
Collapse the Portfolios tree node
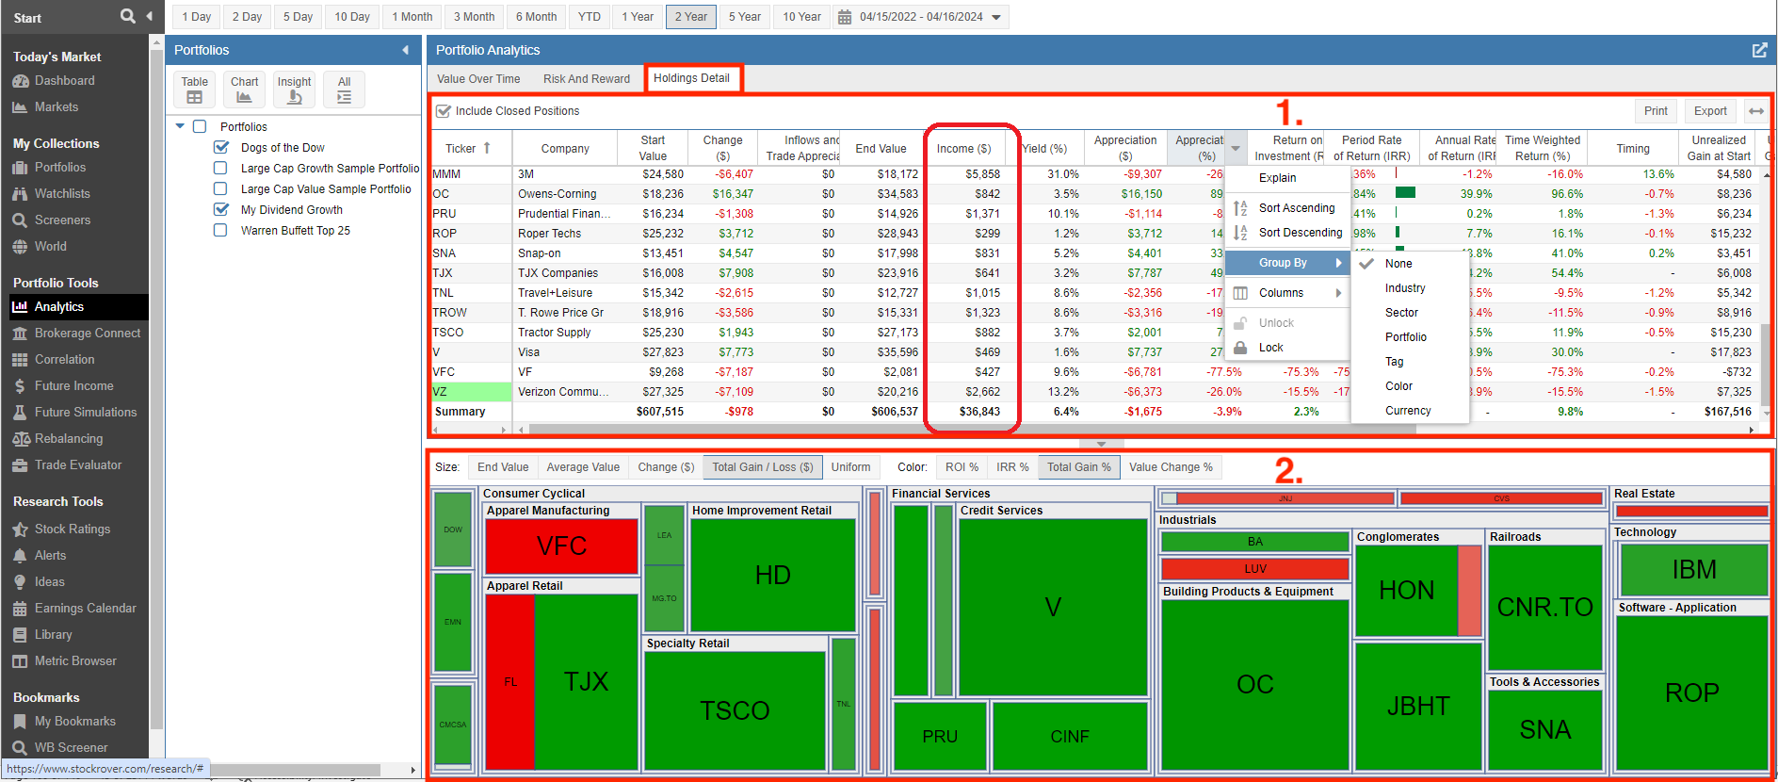tap(180, 126)
